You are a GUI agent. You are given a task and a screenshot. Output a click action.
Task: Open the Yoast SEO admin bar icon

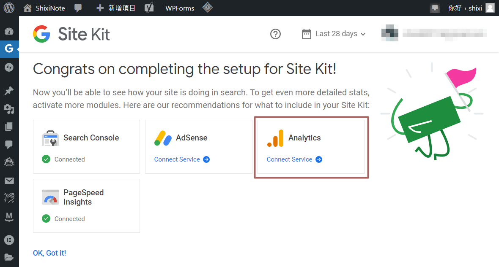tap(149, 8)
